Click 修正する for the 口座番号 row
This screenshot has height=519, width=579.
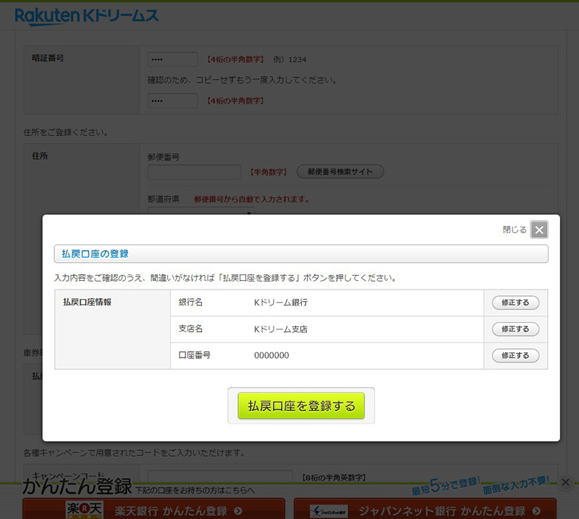tap(515, 355)
